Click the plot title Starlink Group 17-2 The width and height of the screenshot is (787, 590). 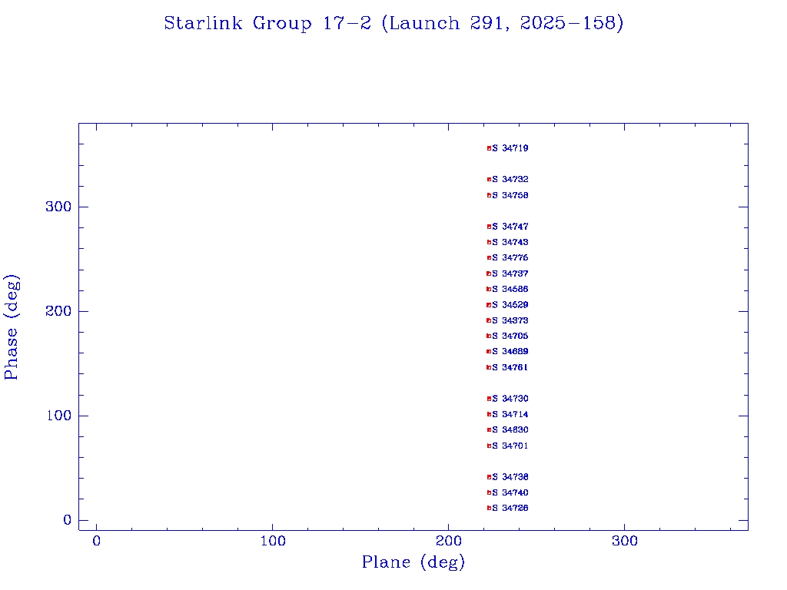click(393, 24)
